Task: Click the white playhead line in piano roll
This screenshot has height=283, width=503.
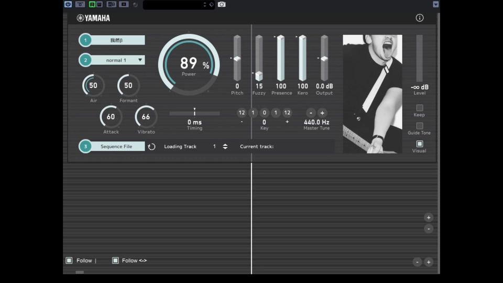Action: coord(251,218)
